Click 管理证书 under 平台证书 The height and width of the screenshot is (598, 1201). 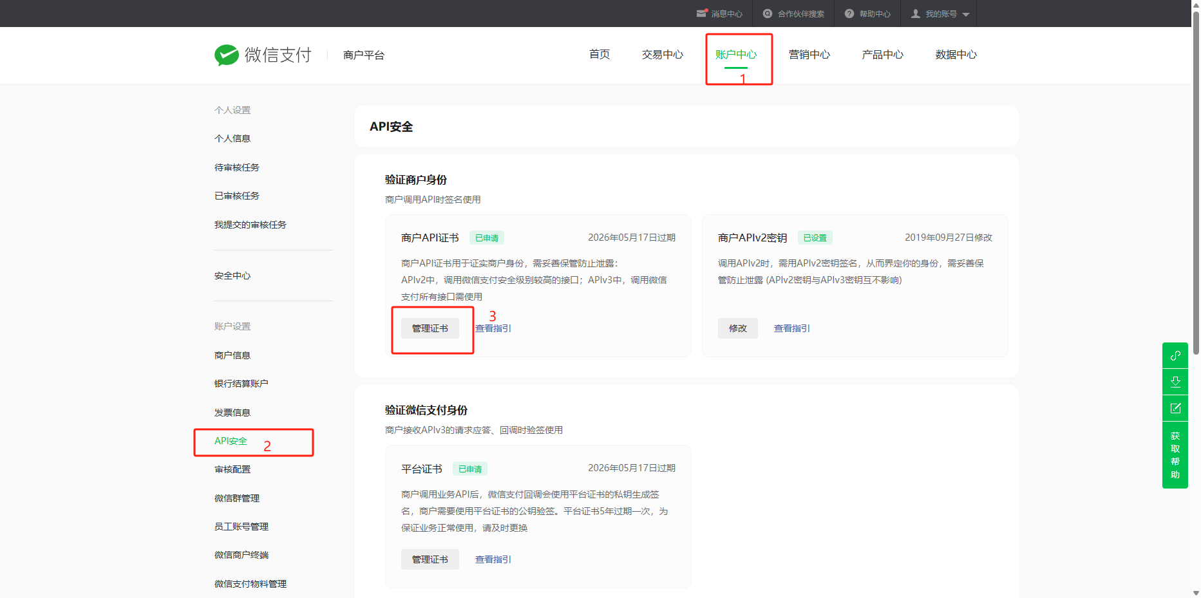pos(430,559)
